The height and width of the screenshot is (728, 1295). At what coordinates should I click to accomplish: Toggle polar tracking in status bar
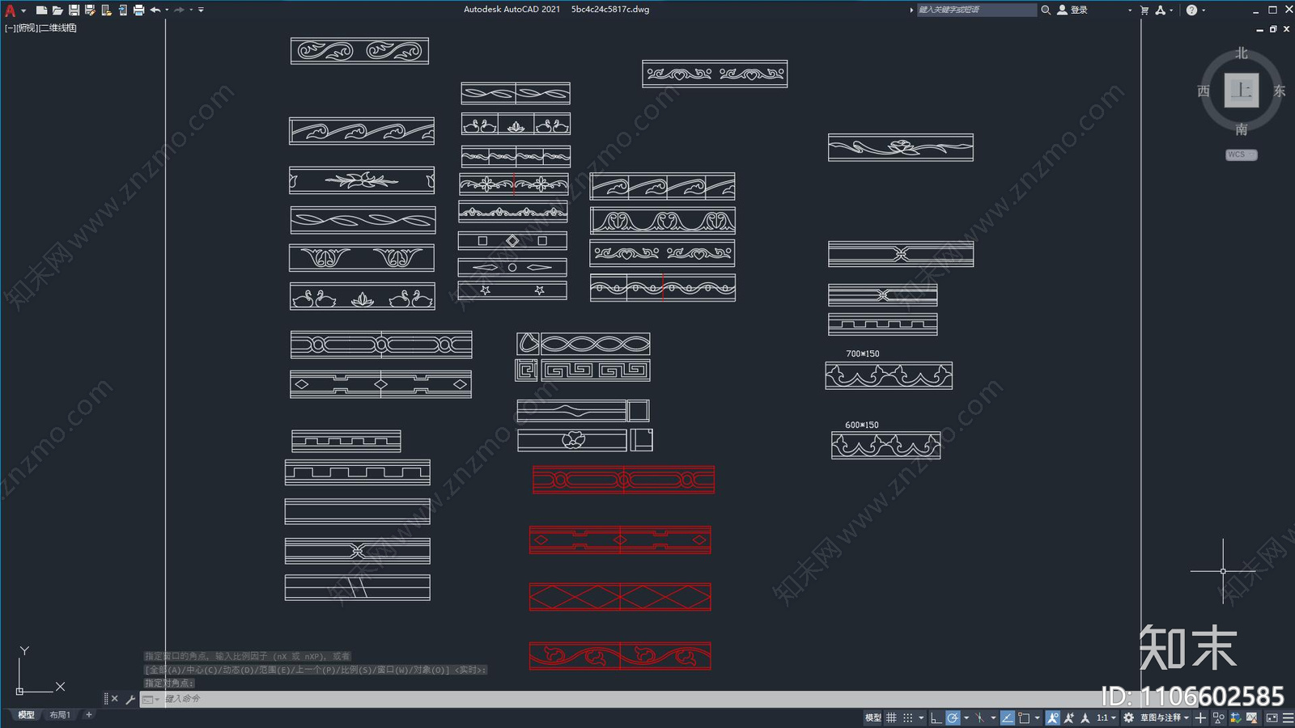click(953, 717)
